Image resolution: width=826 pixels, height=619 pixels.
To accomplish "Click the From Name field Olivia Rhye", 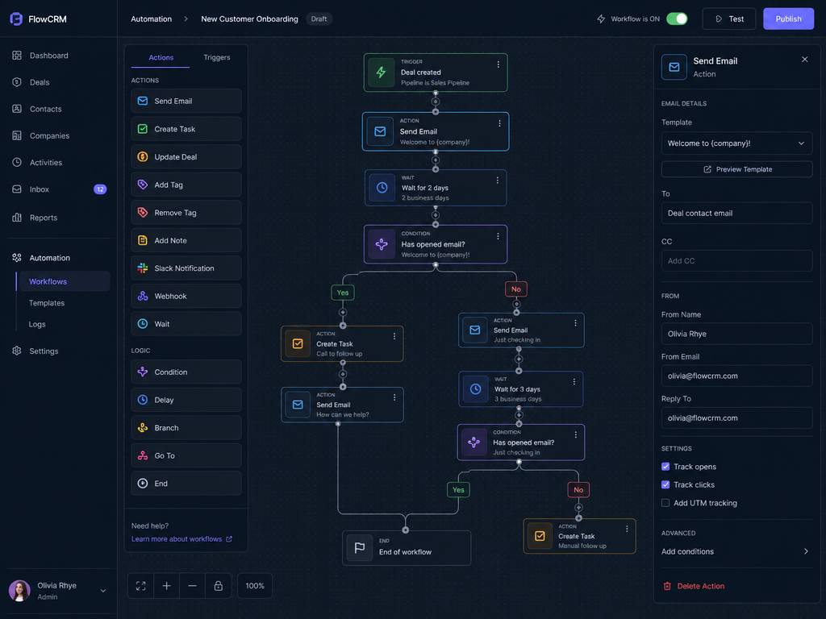I will coord(736,334).
